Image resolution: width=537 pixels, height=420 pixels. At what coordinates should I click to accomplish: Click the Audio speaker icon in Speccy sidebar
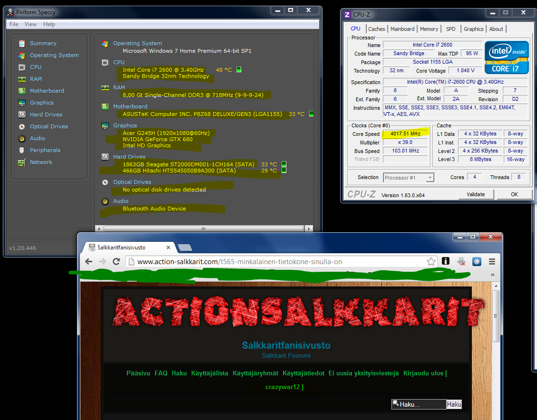point(22,139)
